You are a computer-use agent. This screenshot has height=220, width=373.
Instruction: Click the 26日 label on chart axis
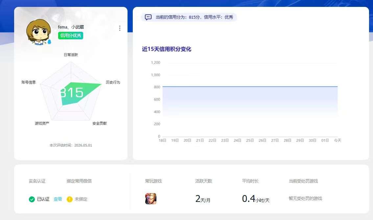tap(262, 141)
